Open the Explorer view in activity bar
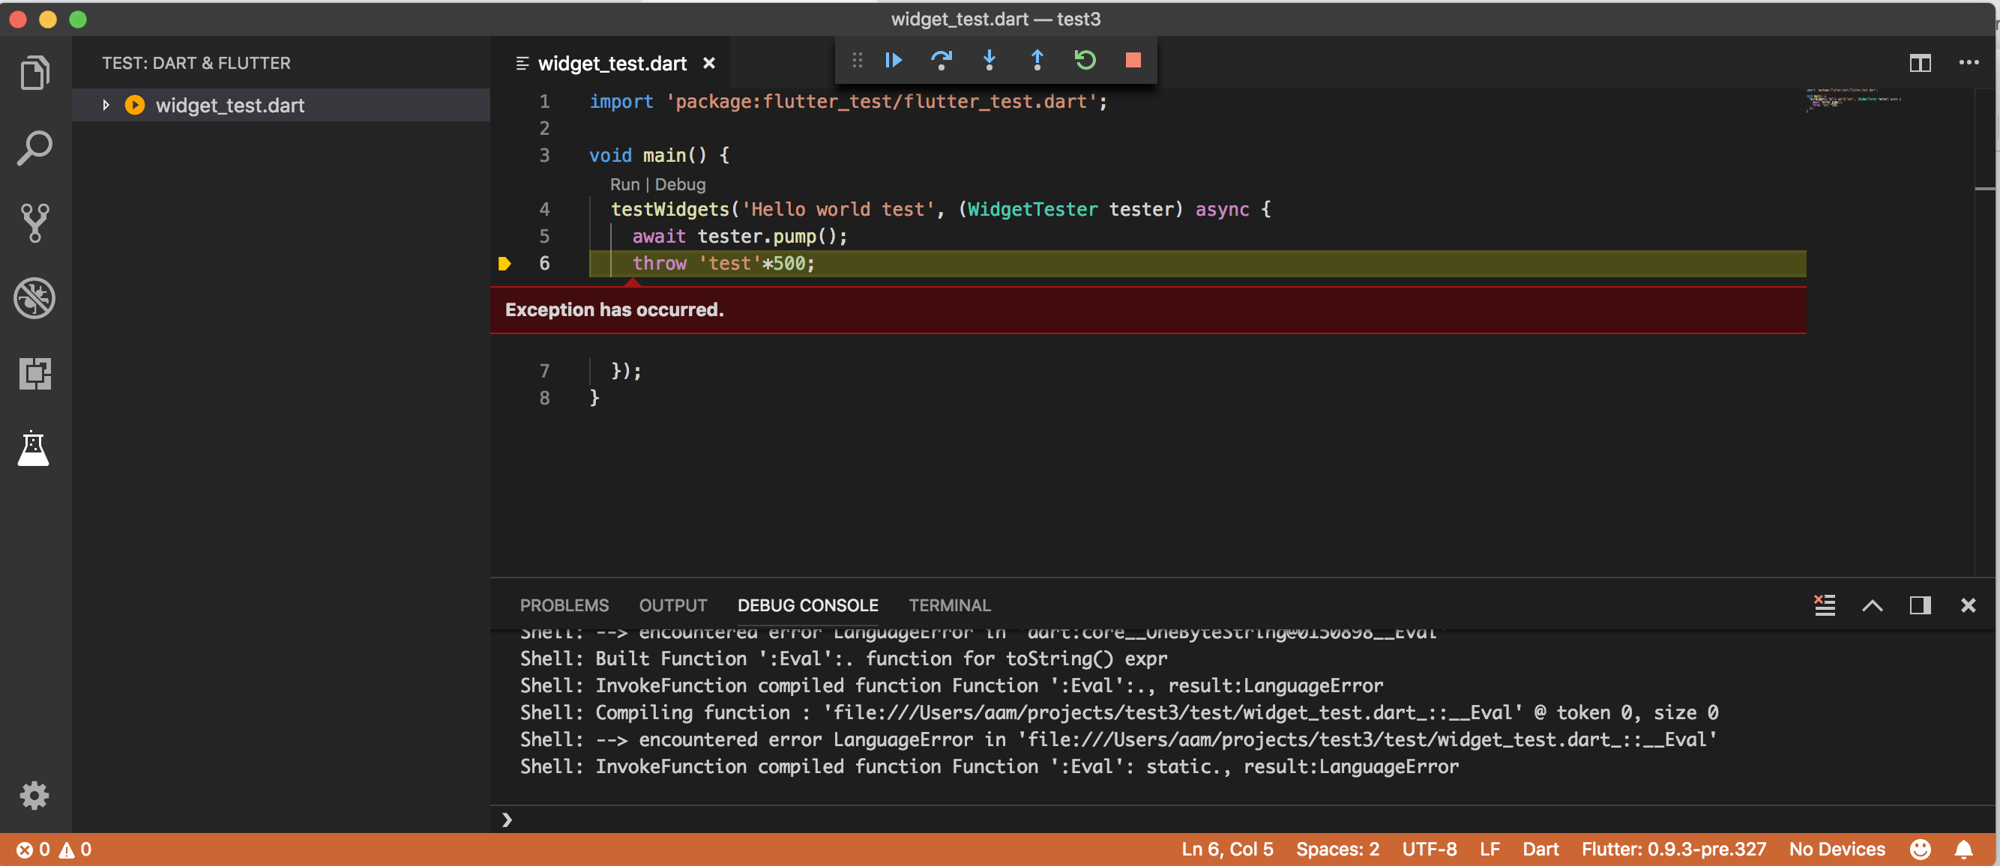This screenshot has width=2000, height=866. (x=35, y=73)
